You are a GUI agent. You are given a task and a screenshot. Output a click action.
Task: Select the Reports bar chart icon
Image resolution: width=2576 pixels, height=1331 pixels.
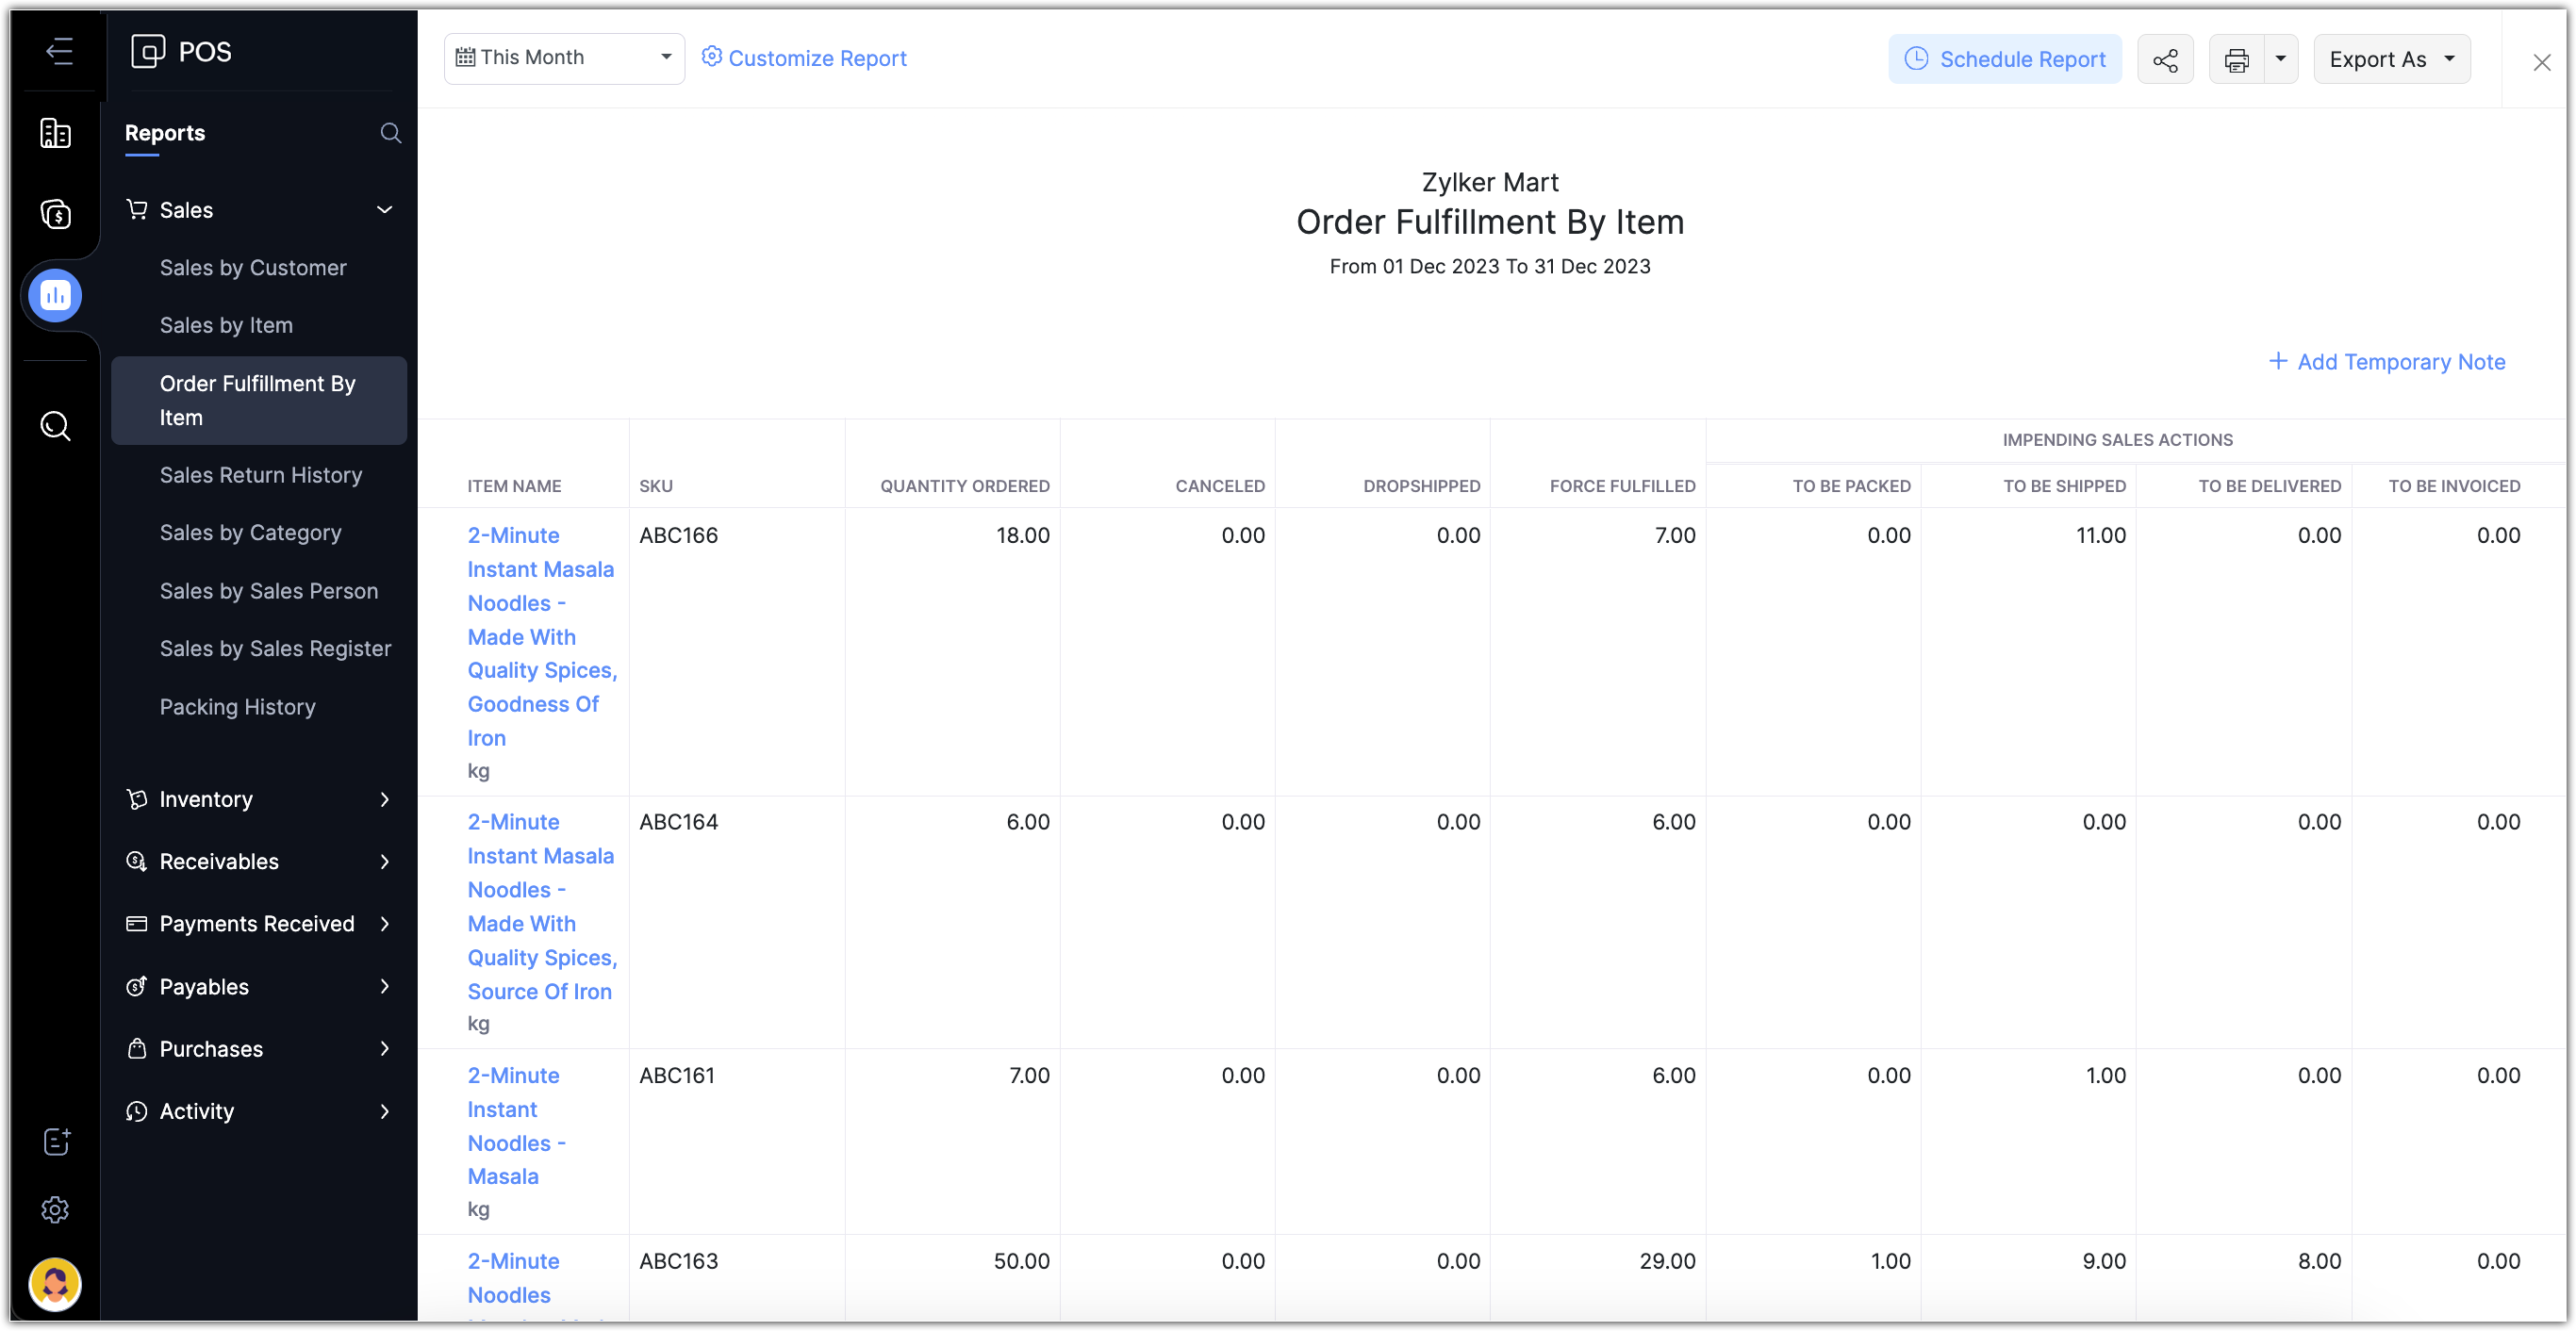click(x=55, y=295)
